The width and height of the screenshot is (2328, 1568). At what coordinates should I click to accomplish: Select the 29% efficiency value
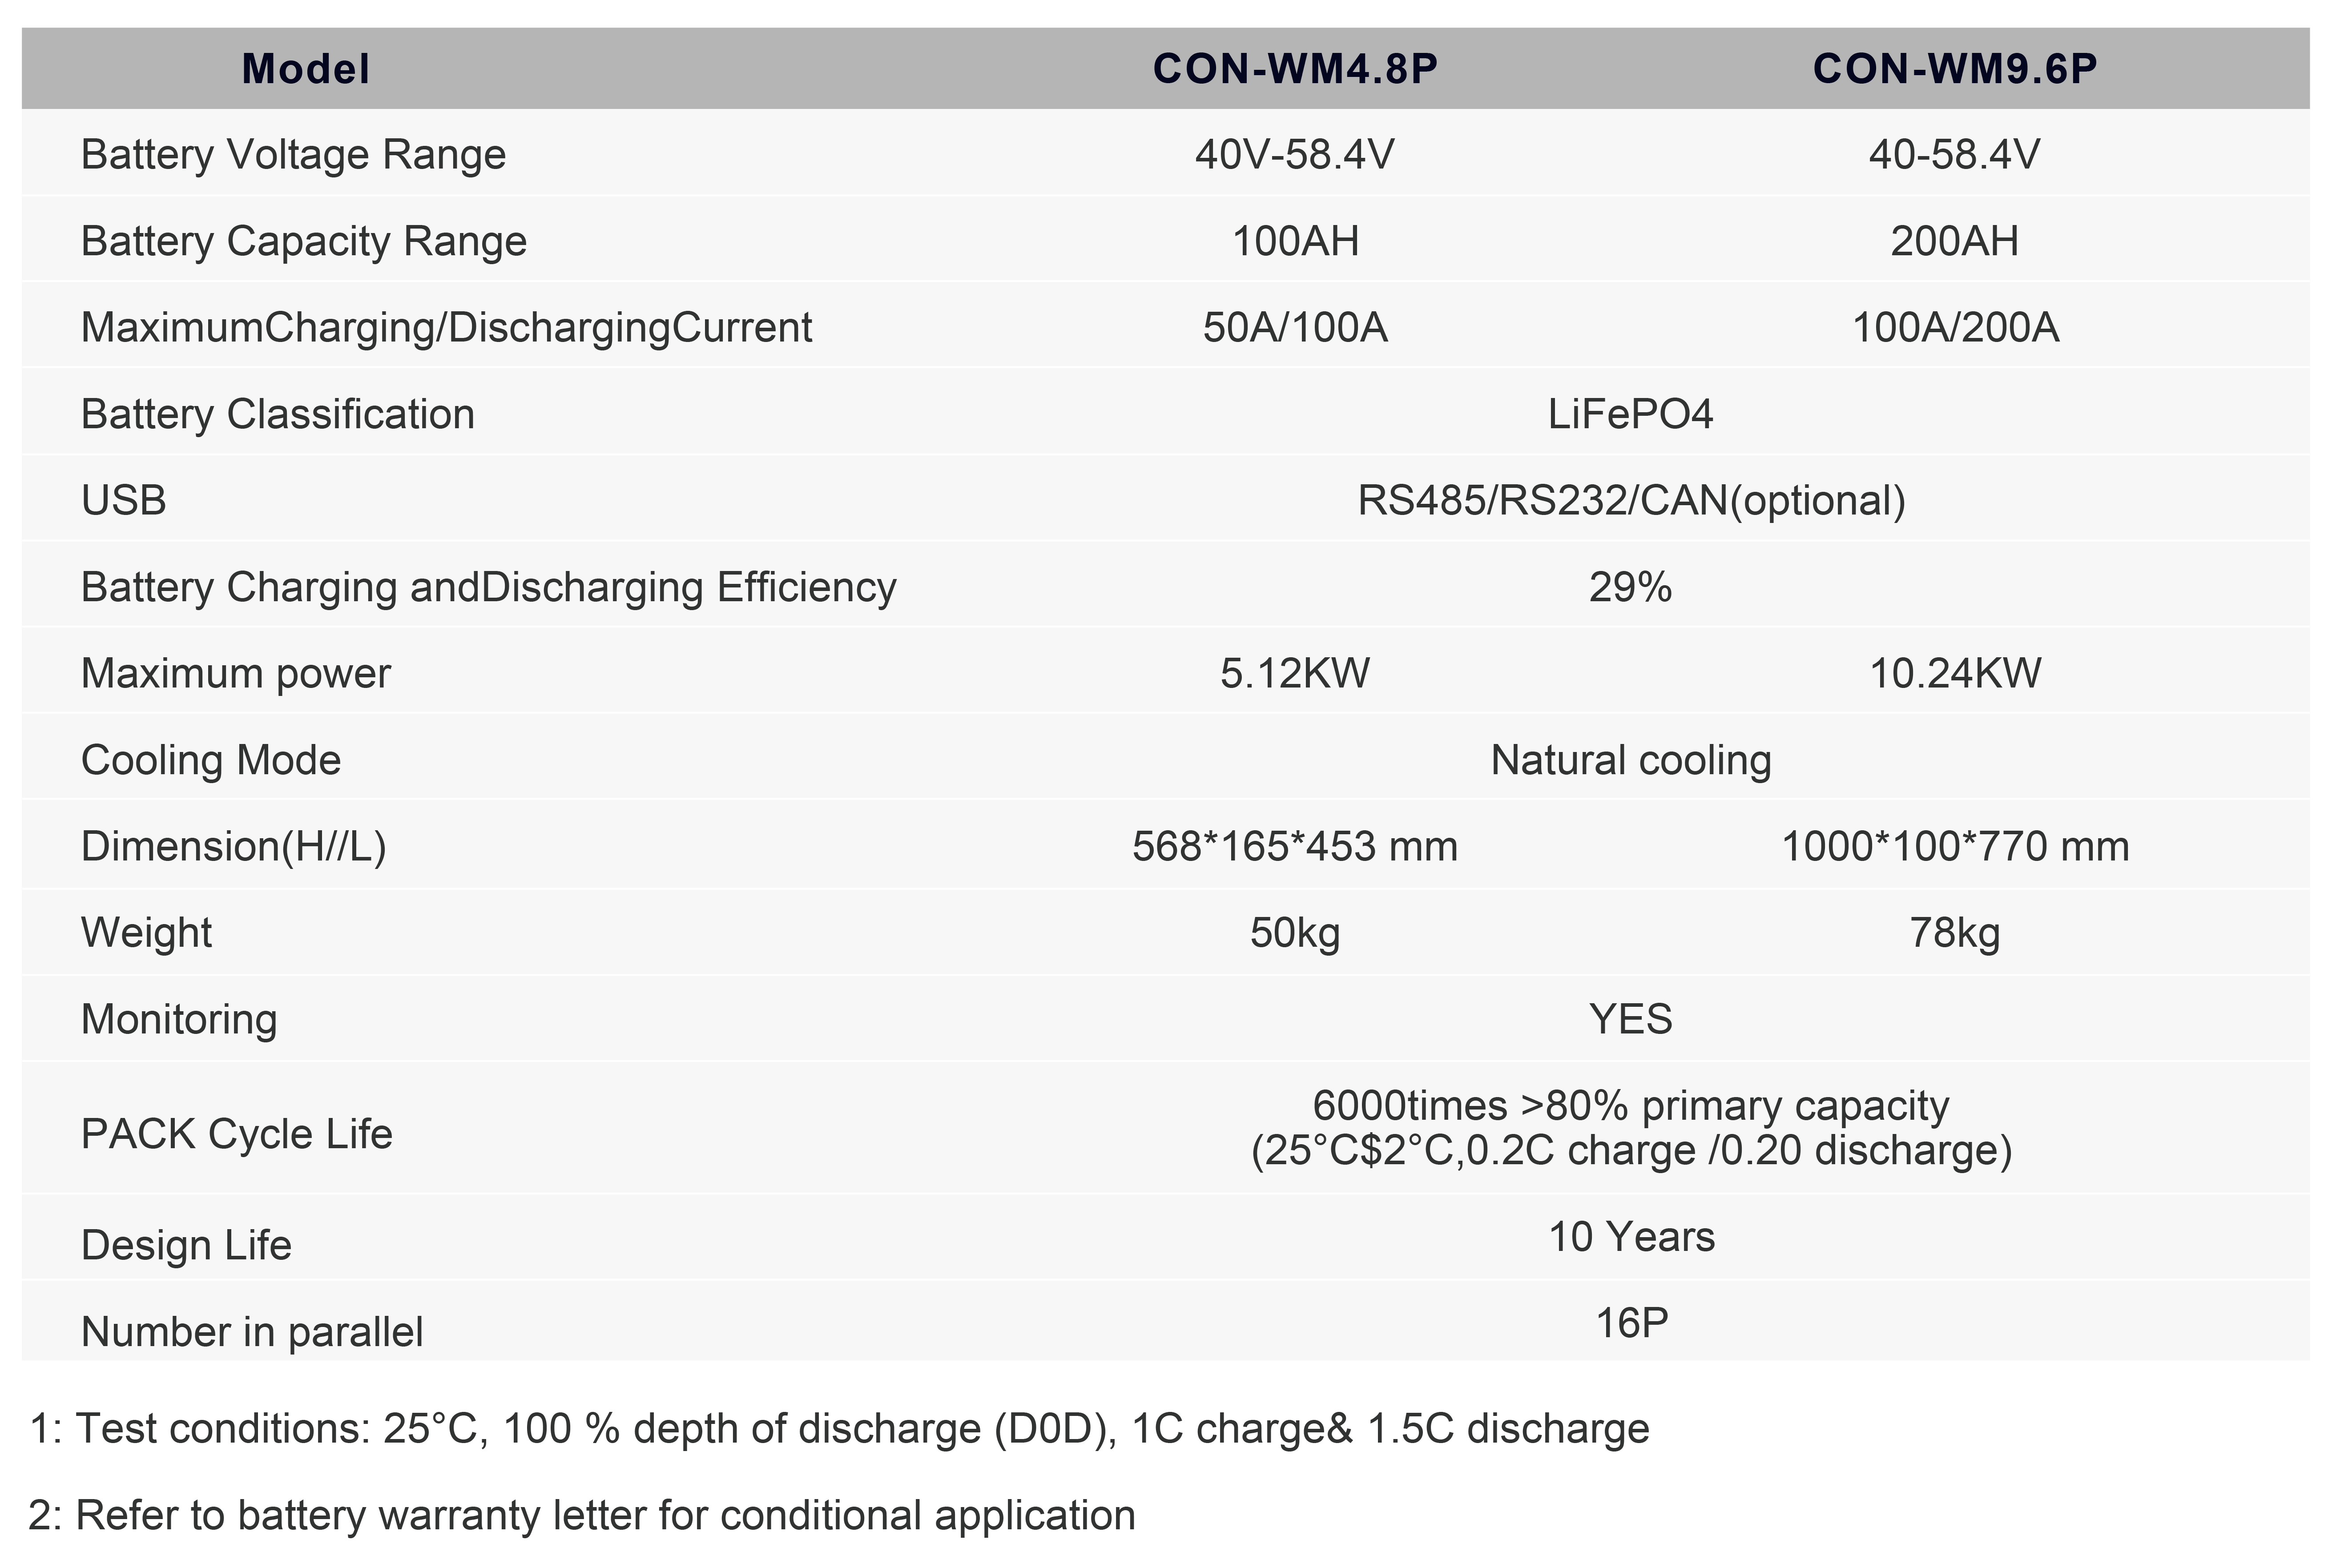point(1630,587)
